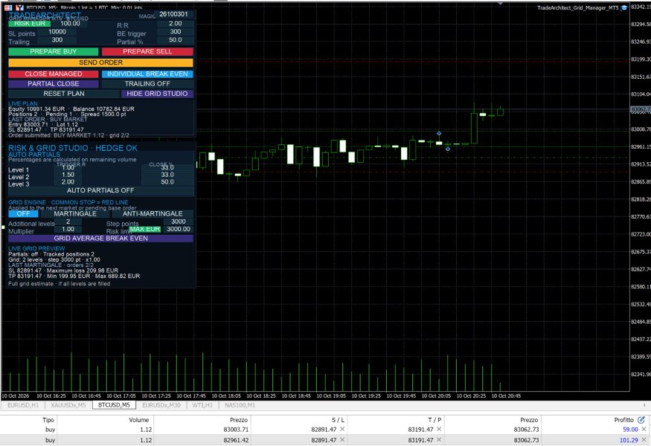Click the PREPARE SELL button
651x446 pixels.
147,51
